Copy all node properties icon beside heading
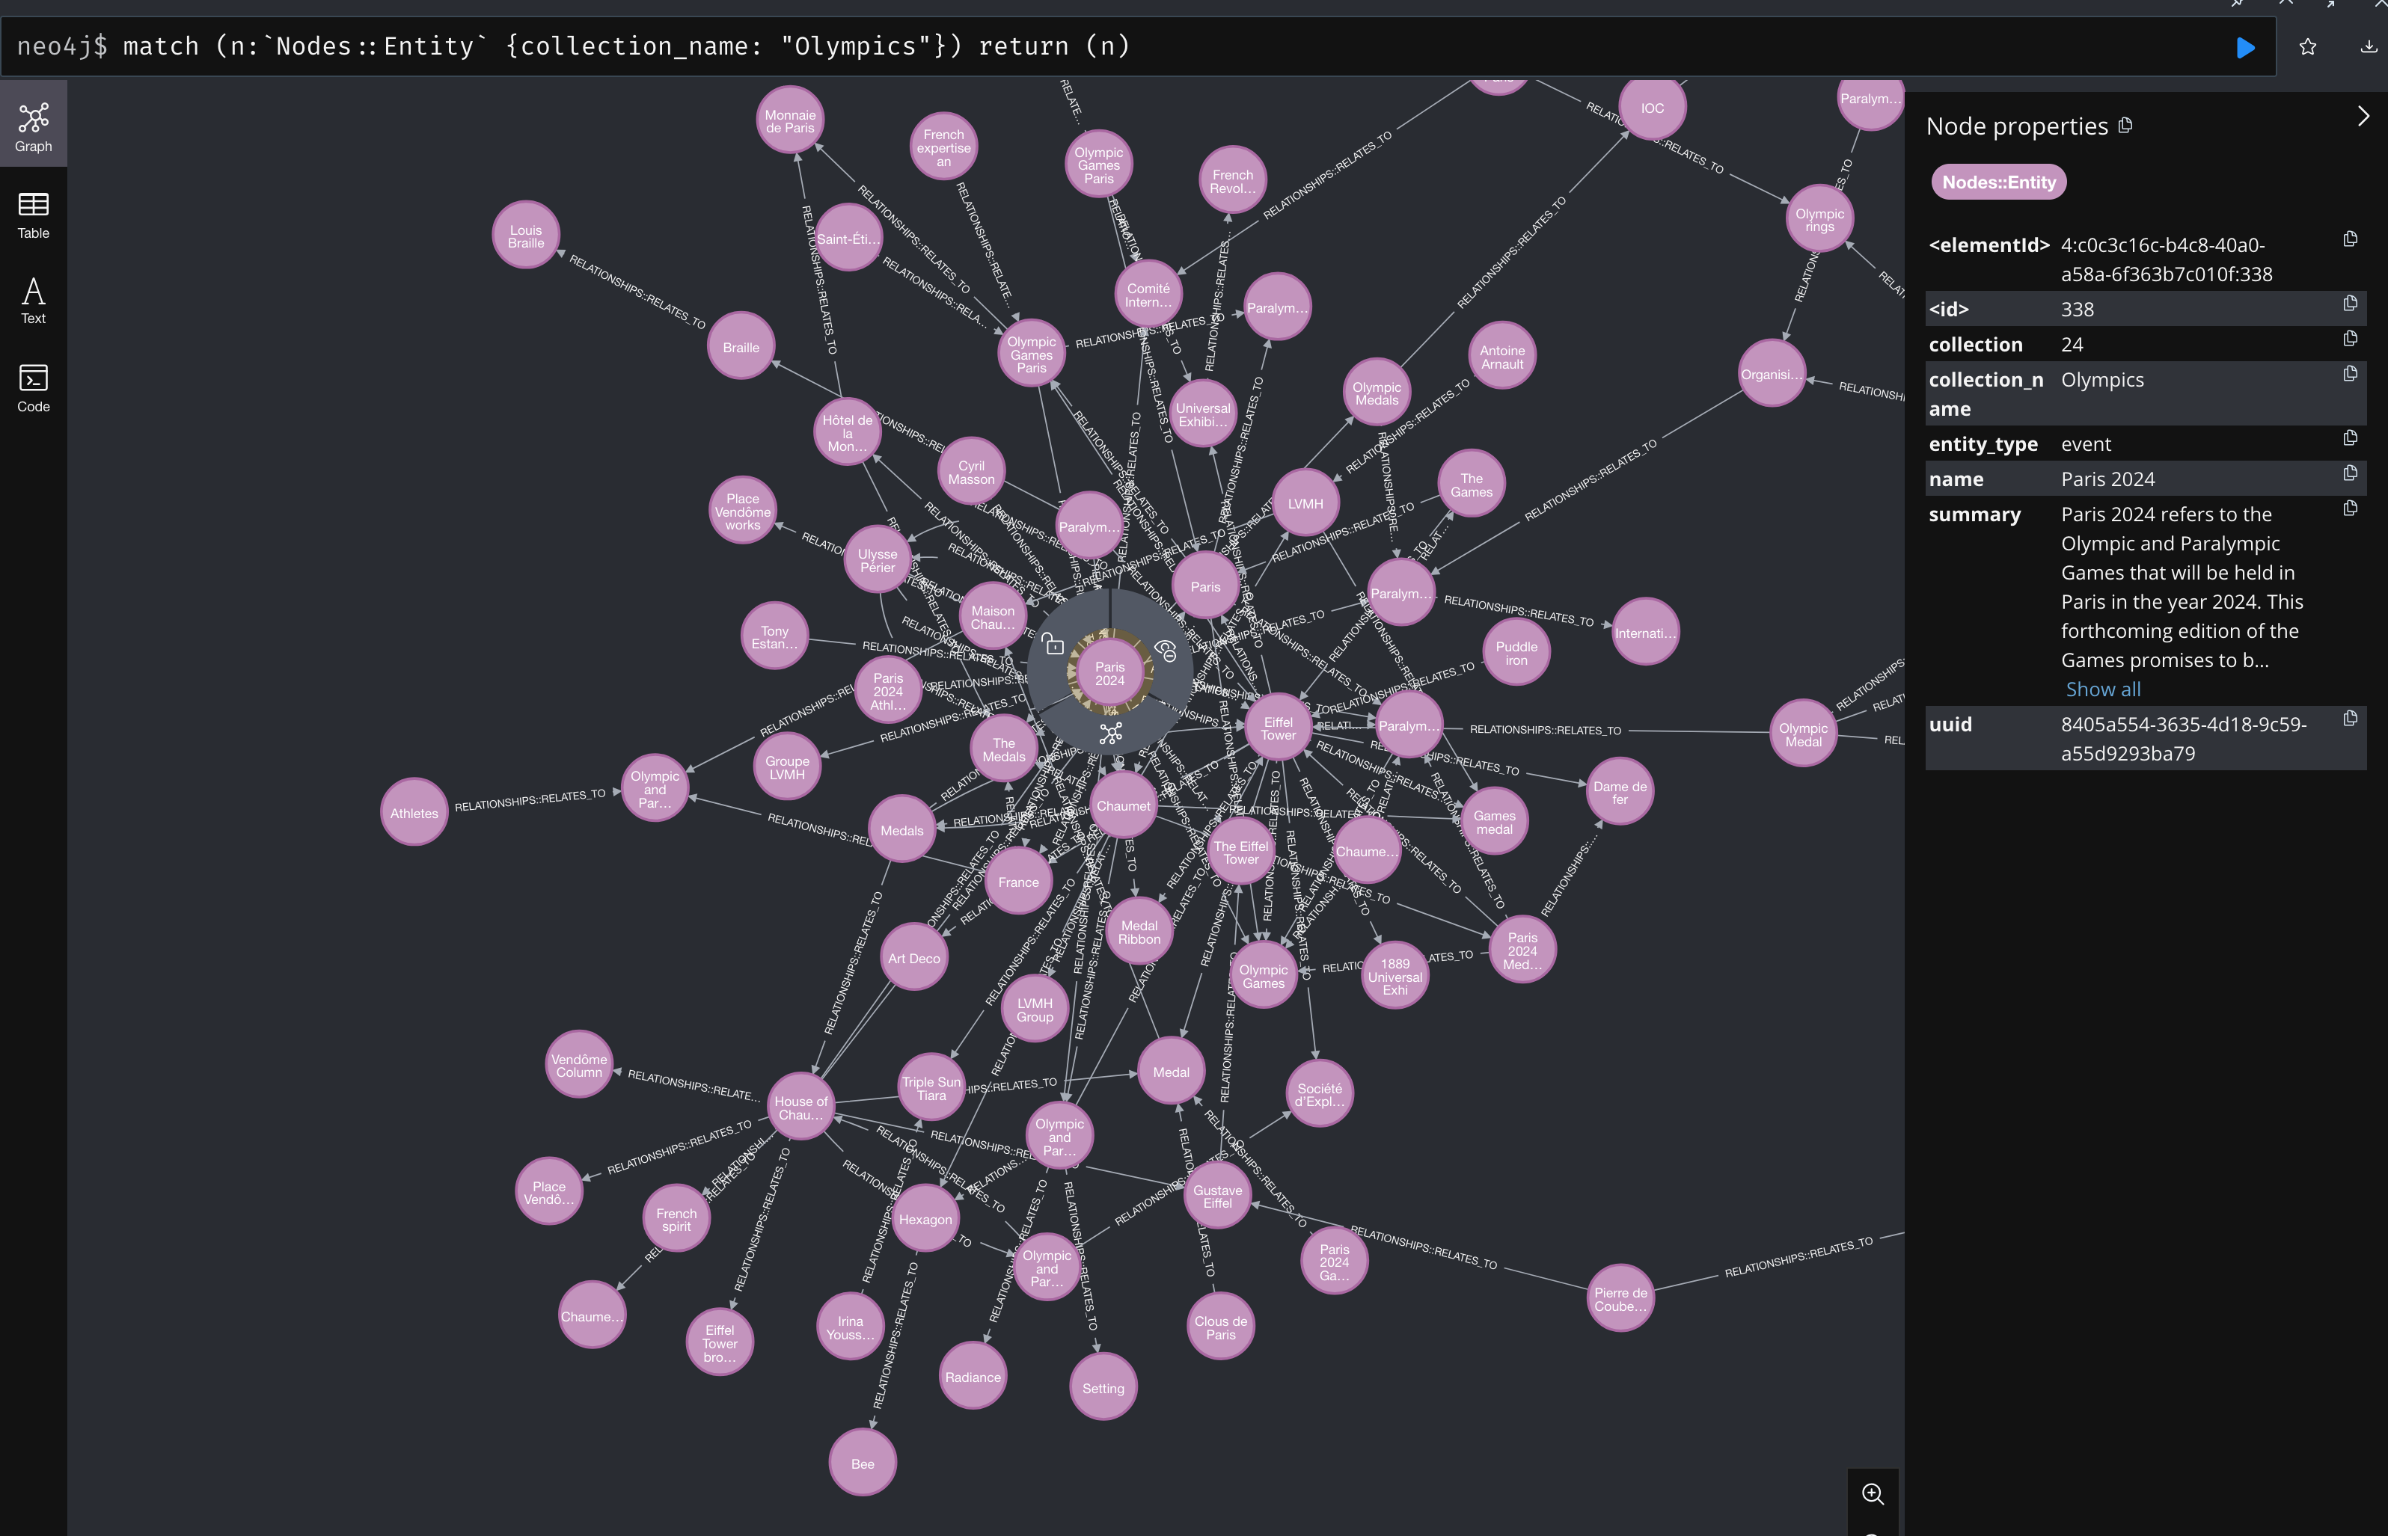 pyautogui.click(x=2125, y=126)
